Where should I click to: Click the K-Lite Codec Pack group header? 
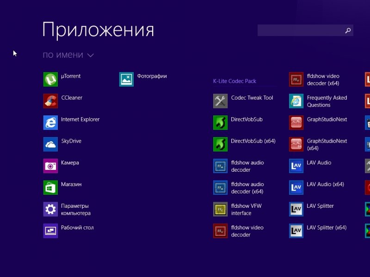[234, 81]
